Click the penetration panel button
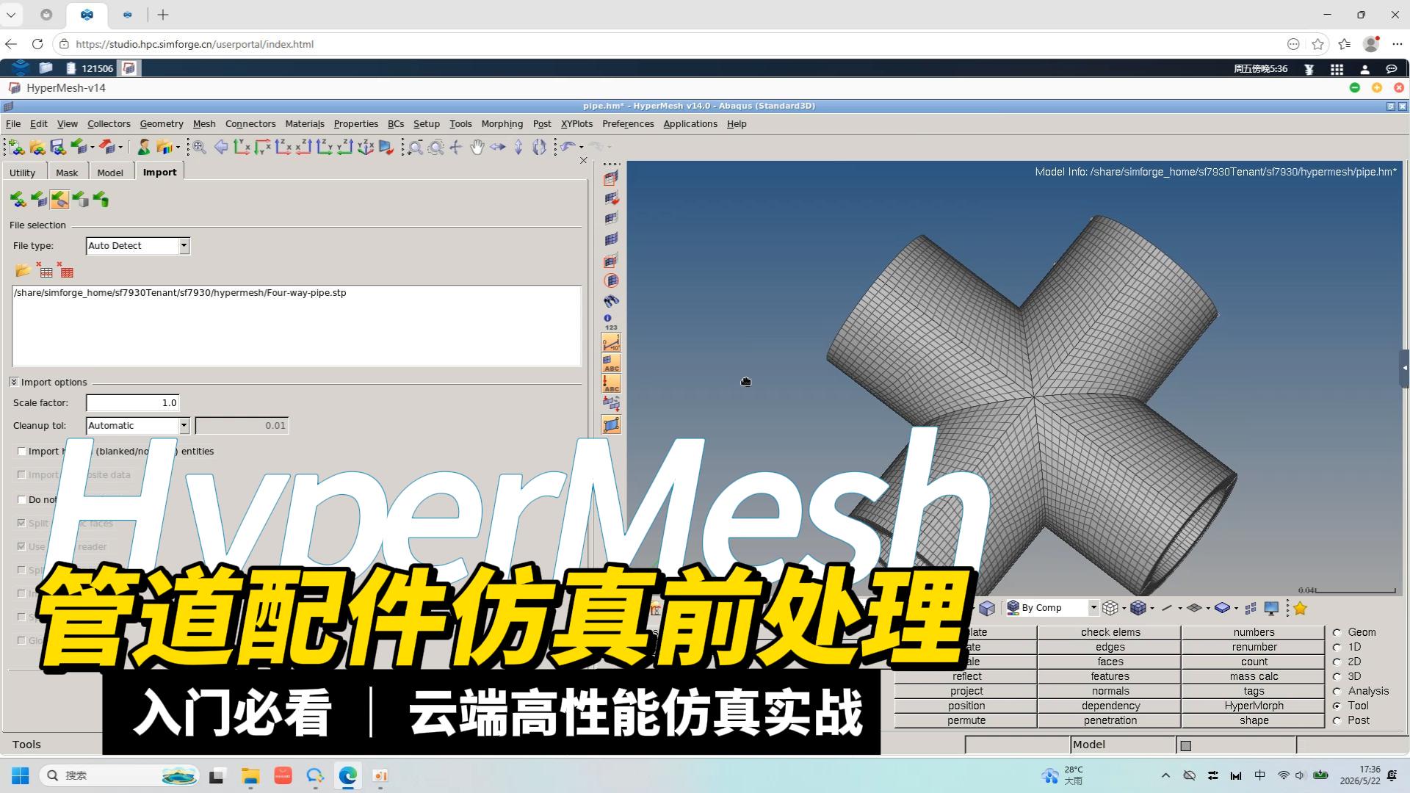The image size is (1410, 793). [x=1110, y=720]
